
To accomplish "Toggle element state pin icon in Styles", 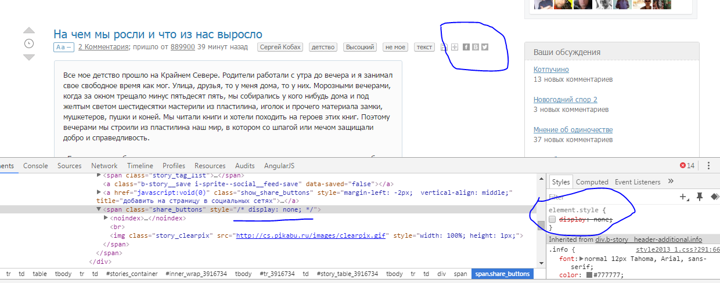I will 699,197.
